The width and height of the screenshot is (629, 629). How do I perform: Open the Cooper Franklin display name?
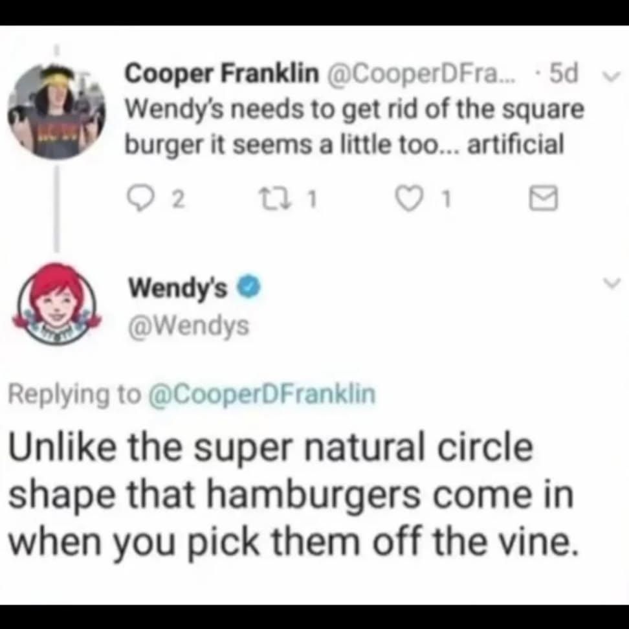[x=222, y=74]
